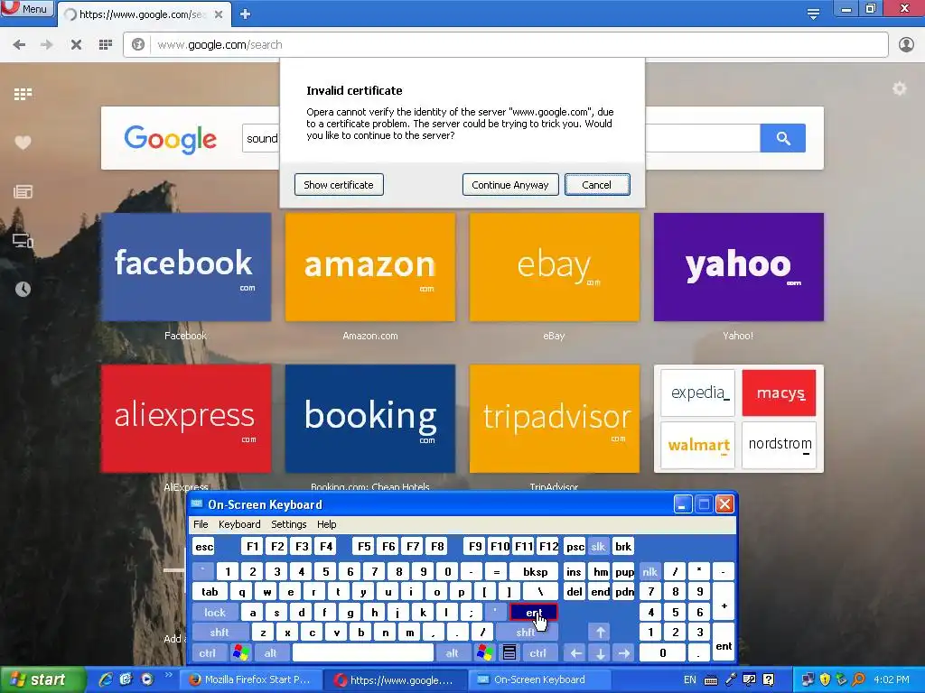Click the esc key on keyboard
The width and height of the screenshot is (925, 693).
(204, 547)
